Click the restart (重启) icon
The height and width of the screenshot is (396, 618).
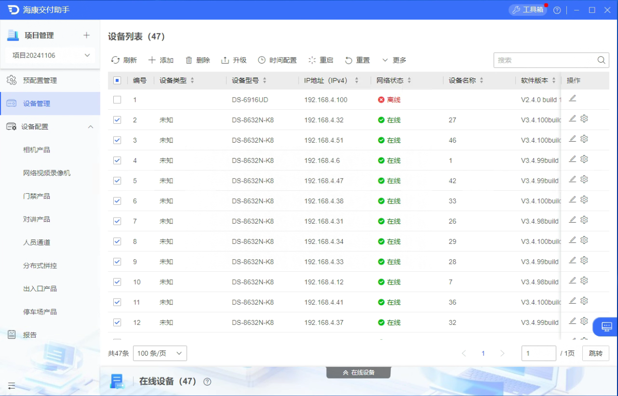coord(312,60)
